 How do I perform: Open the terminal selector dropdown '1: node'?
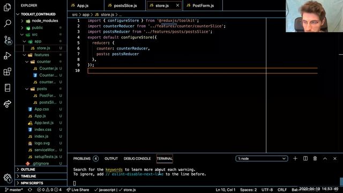point(262,159)
